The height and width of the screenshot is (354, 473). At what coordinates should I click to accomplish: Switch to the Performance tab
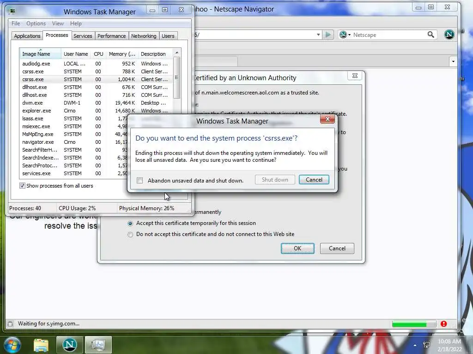tap(112, 36)
